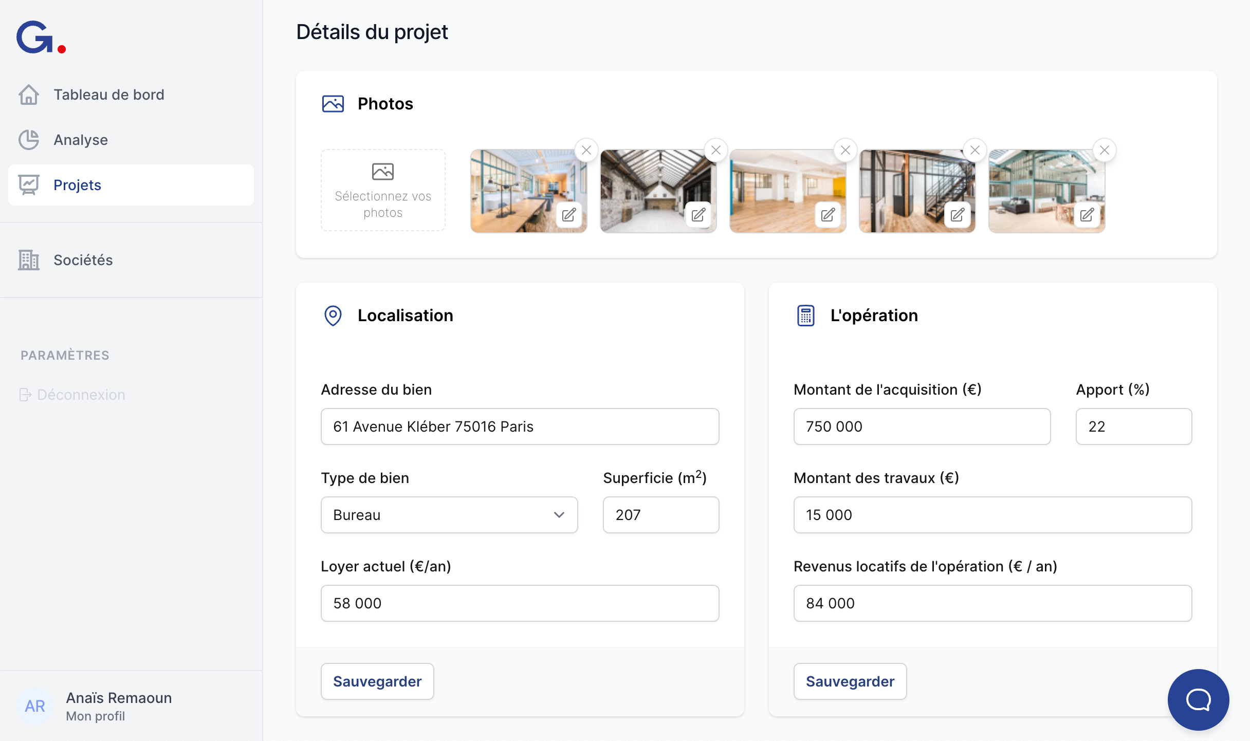The image size is (1250, 741).
Task: Click the calculator icon next to L'opération
Action: coord(805,316)
